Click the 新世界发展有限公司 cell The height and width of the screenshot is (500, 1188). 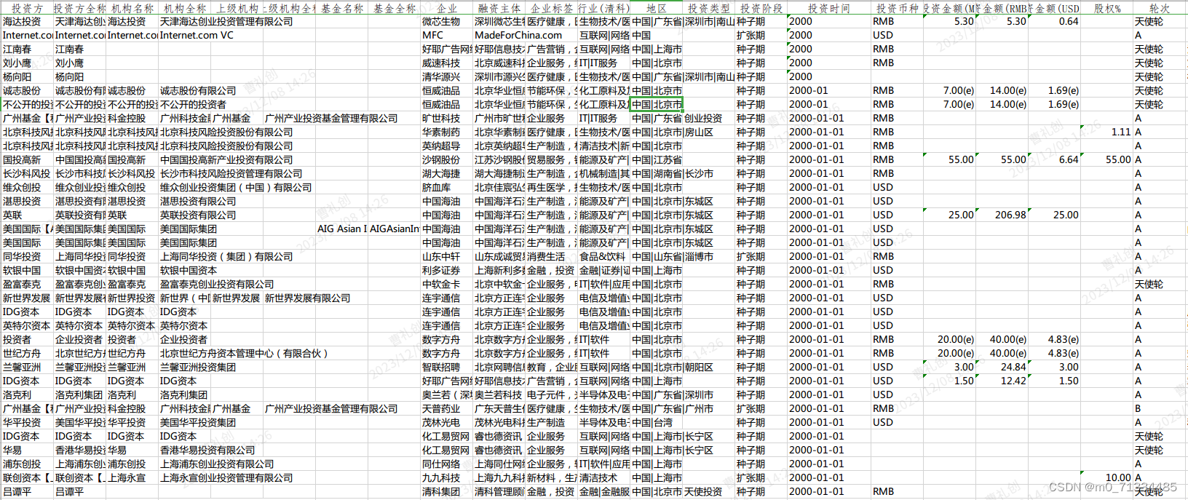(x=307, y=298)
